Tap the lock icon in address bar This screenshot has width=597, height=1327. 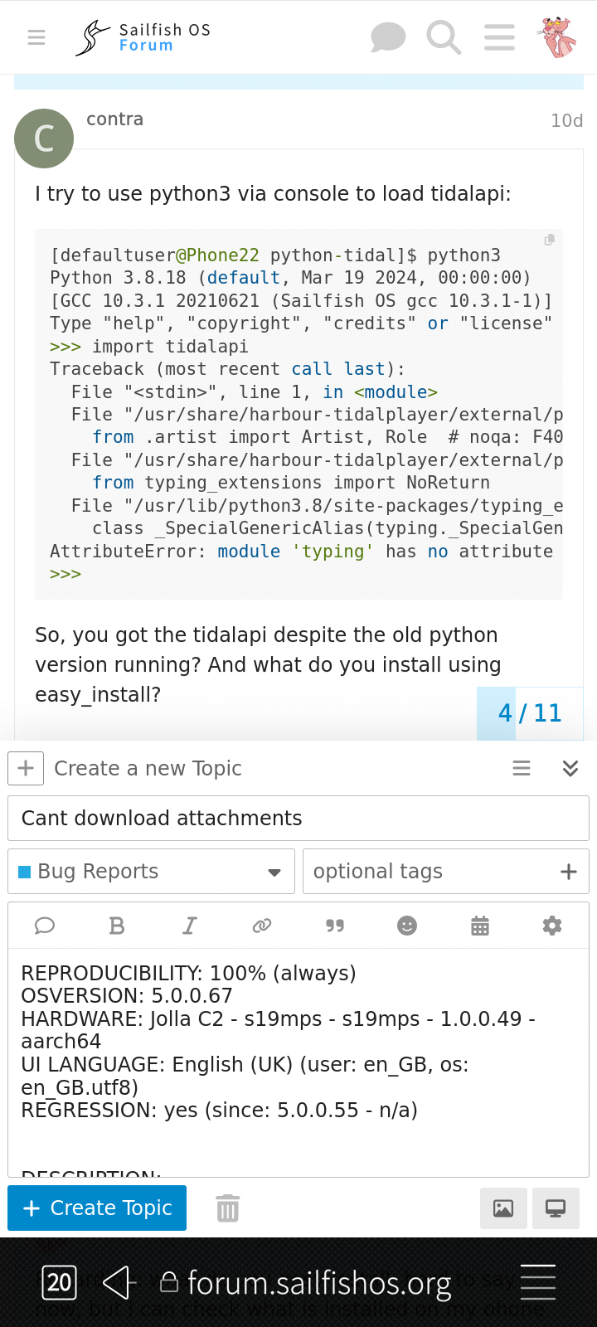tap(169, 1282)
